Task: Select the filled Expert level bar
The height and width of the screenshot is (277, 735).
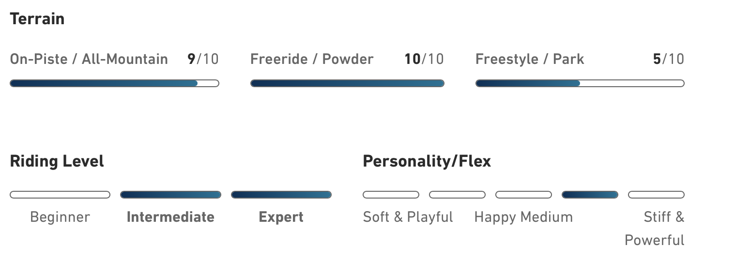Action: tap(281, 195)
